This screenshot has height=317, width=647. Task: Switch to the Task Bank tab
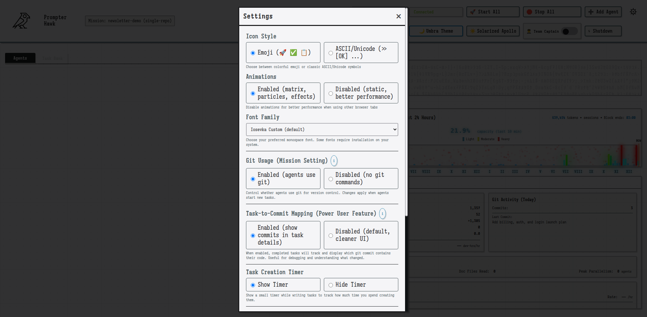tap(52, 58)
